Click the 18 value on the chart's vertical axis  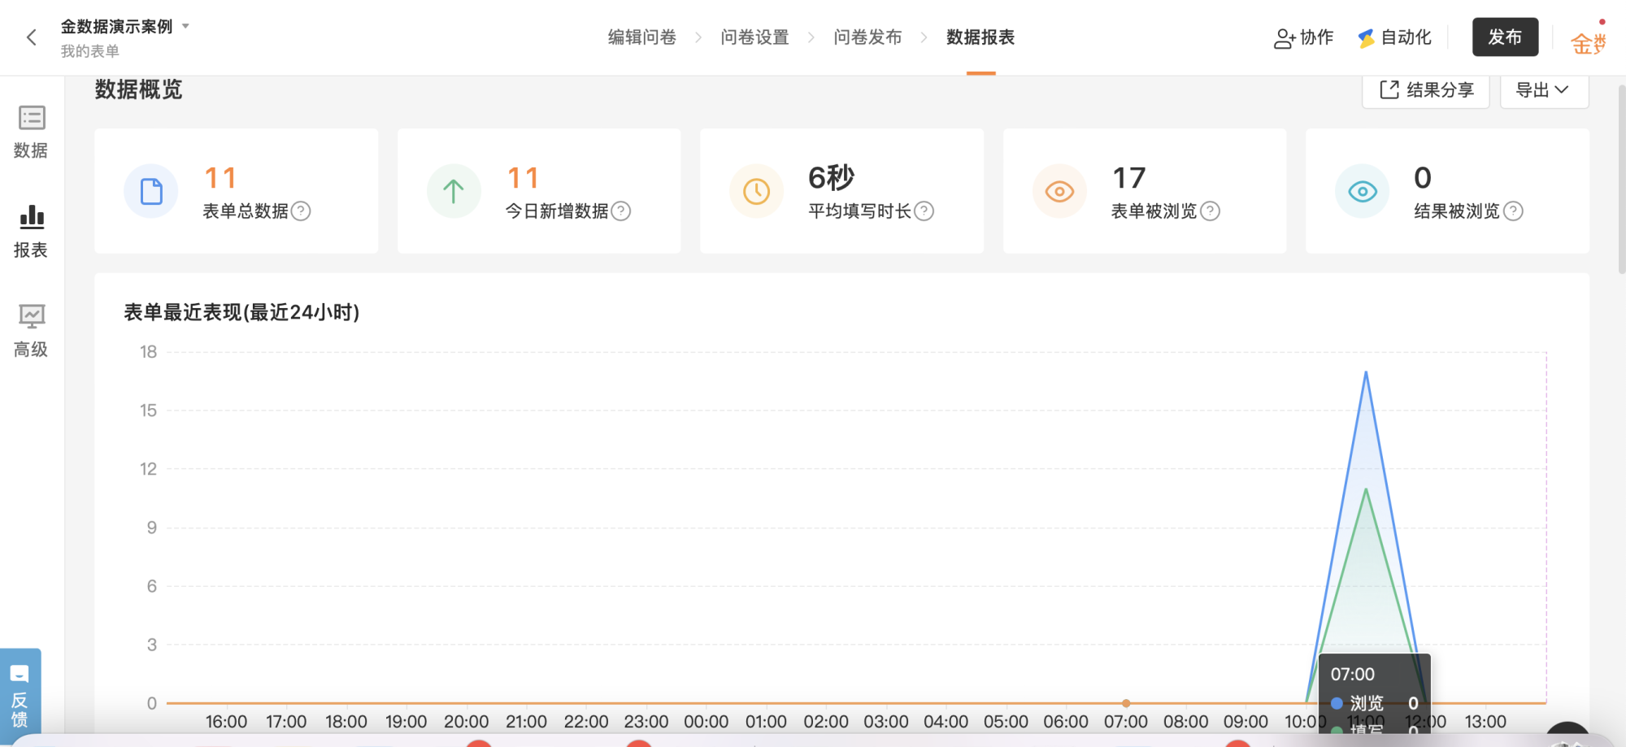(148, 352)
